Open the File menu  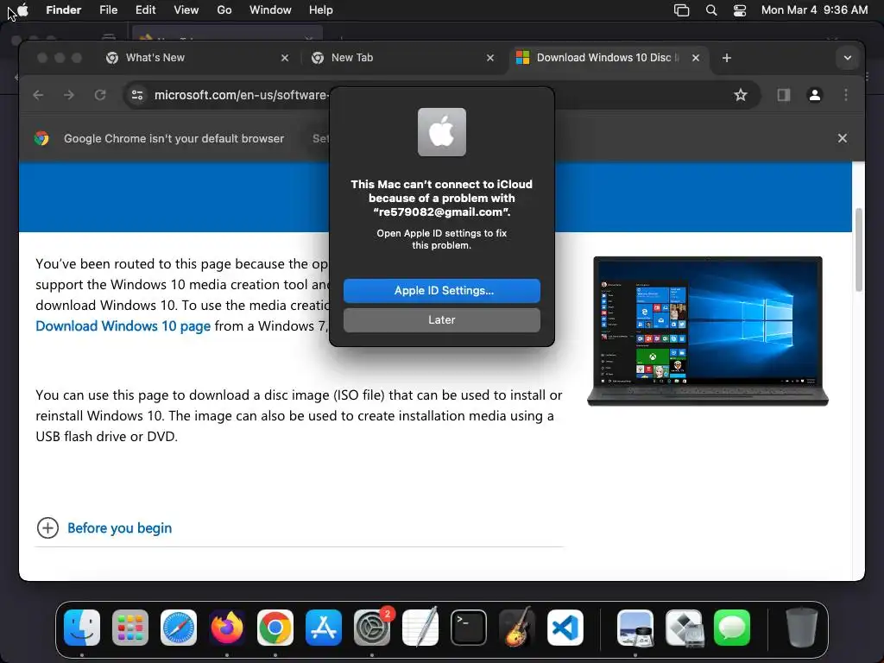(108, 10)
